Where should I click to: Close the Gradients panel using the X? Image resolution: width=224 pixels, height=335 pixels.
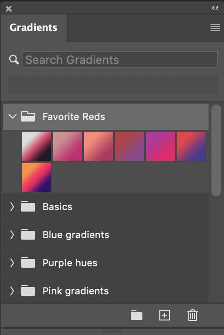(x=9, y=9)
